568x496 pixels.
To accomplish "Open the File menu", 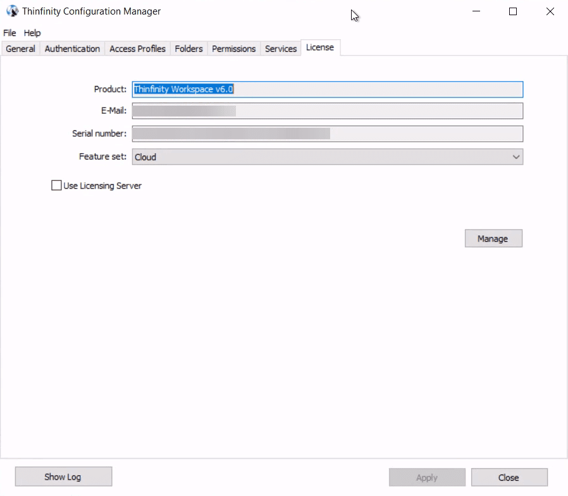I will [9, 33].
